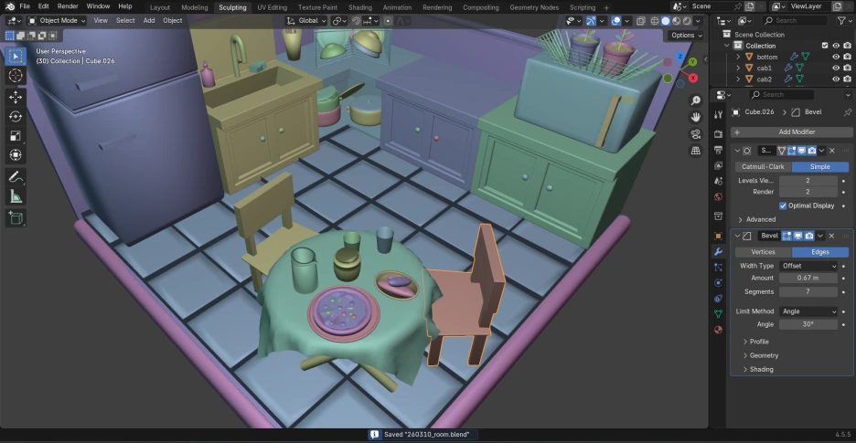The image size is (856, 443).
Task: Activate the Transform tool
Action: tap(16, 155)
